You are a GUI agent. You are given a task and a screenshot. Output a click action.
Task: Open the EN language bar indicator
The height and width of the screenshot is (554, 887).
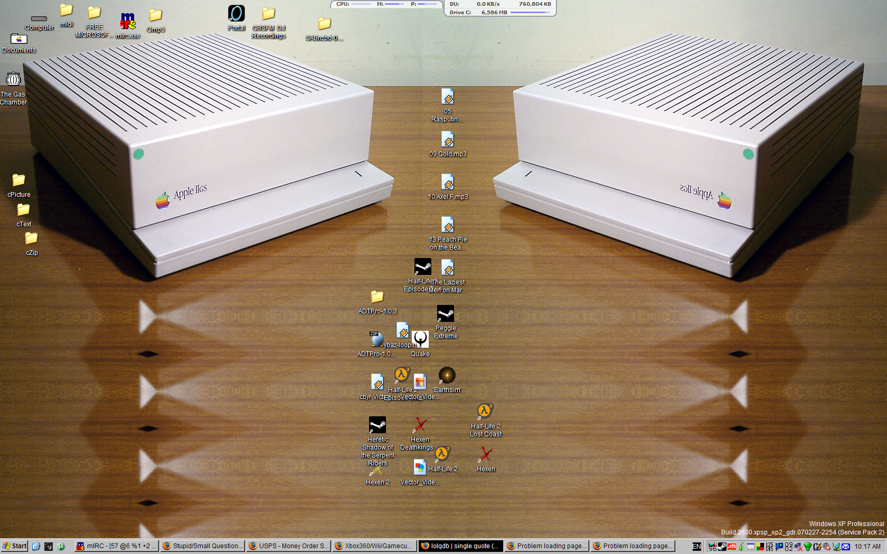coord(697,547)
